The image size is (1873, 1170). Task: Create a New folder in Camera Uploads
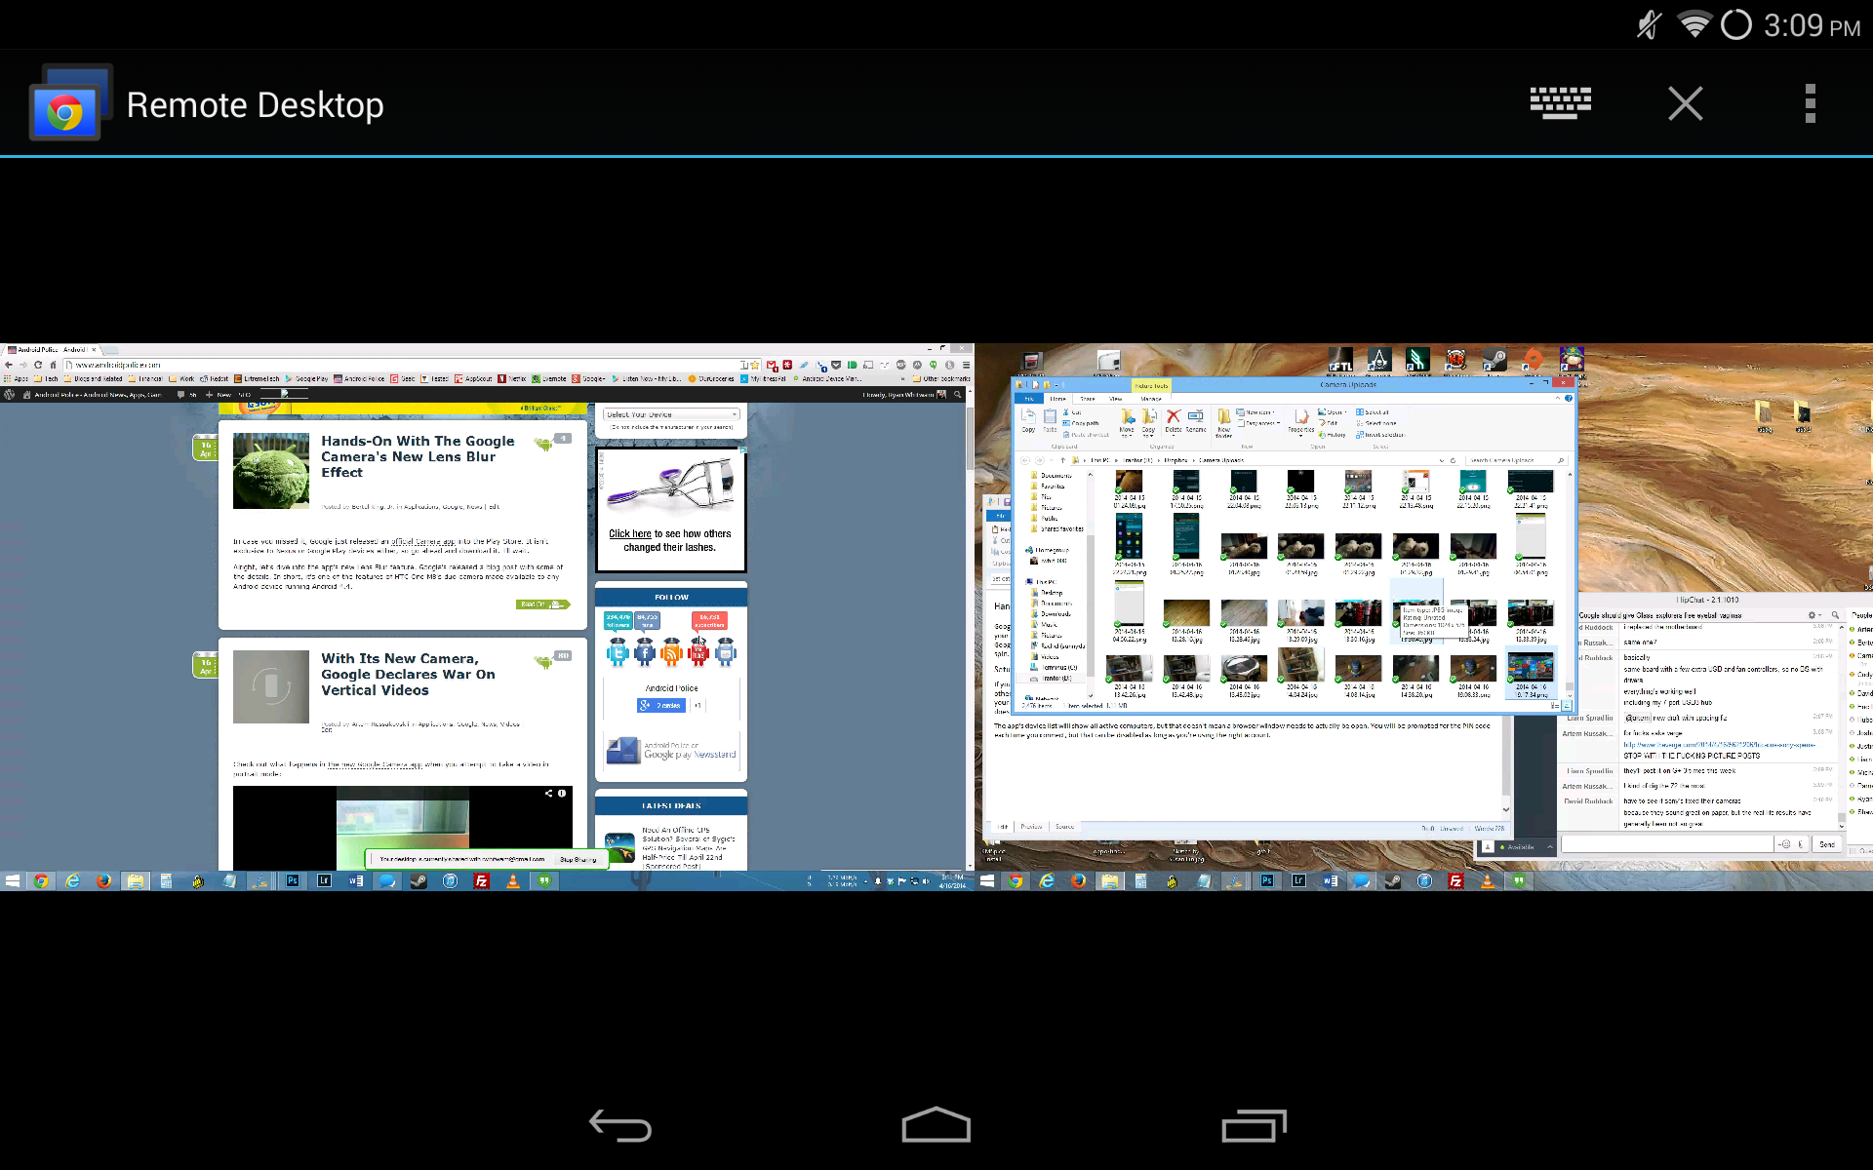tap(1223, 423)
